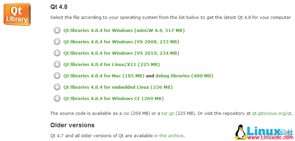The image size is (295, 141).
Task: Open Qt libraries 4.8.4 for Windows CE link
Action: pyautogui.click(x=114, y=98)
